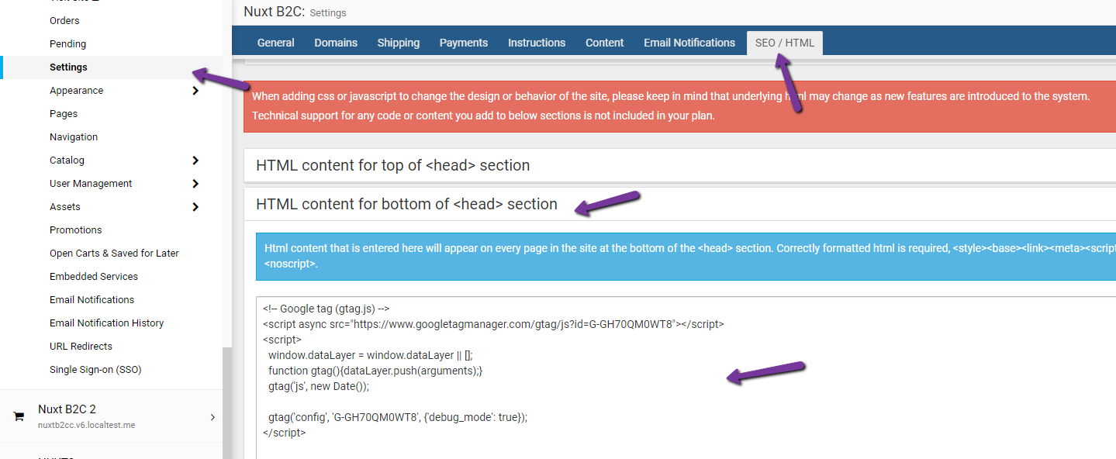Select the SEO / HTML tab

(785, 43)
